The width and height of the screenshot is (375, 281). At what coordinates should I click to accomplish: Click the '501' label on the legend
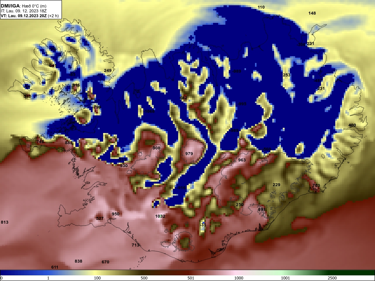coord(191,278)
